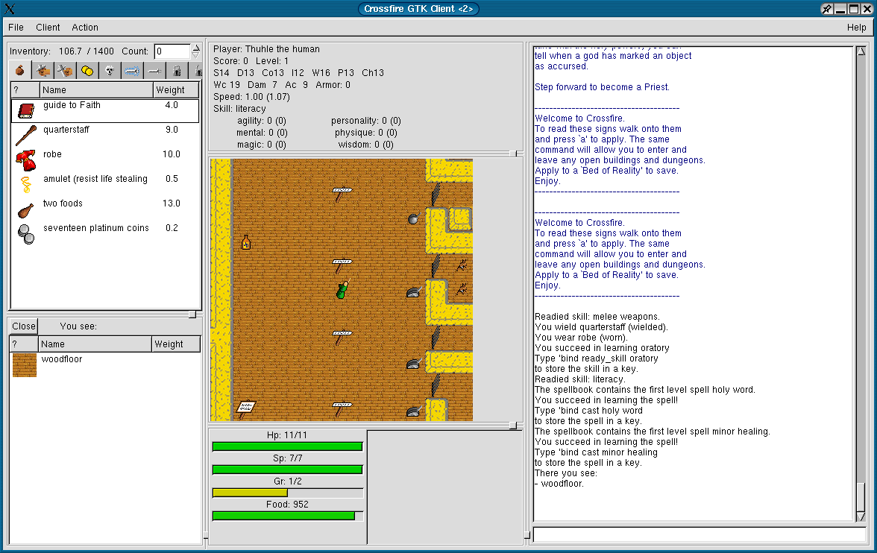Click the Close button beside You see
This screenshot has height=553, width=877.
[x=24, y=326]
